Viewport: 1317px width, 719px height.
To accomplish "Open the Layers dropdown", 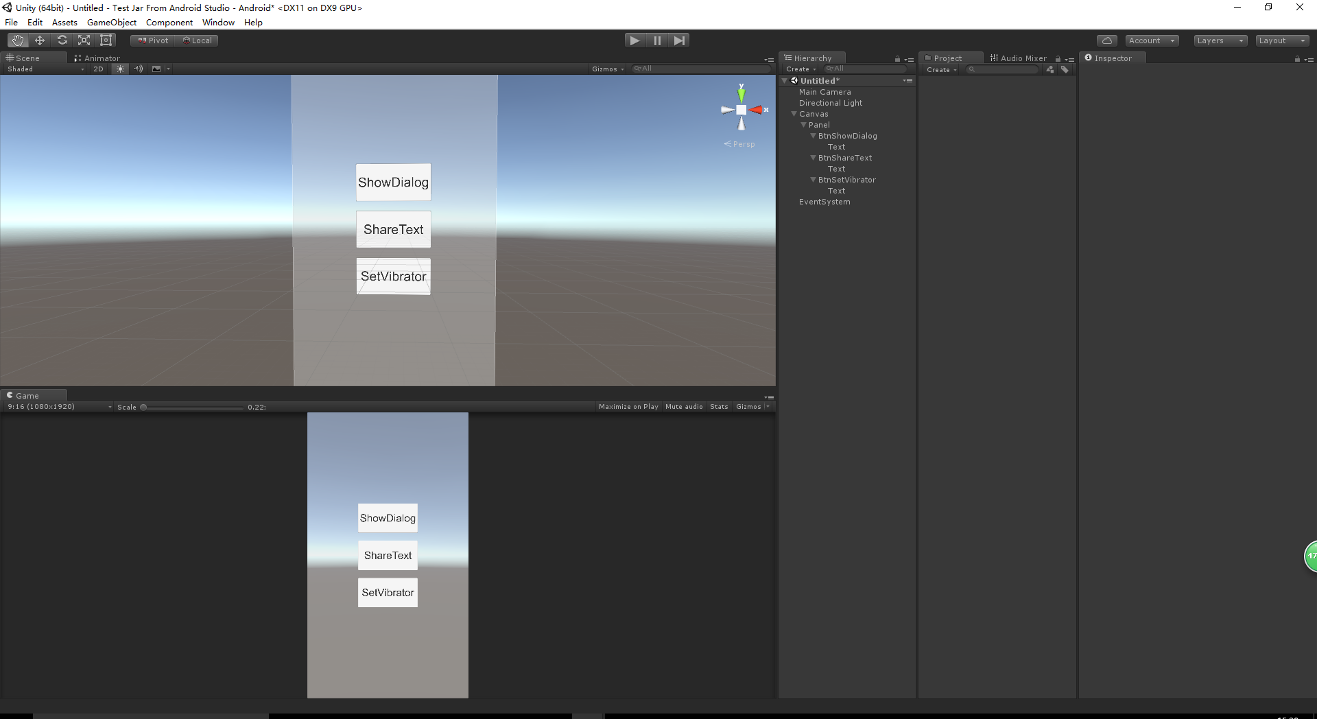I will [1220, 40].
